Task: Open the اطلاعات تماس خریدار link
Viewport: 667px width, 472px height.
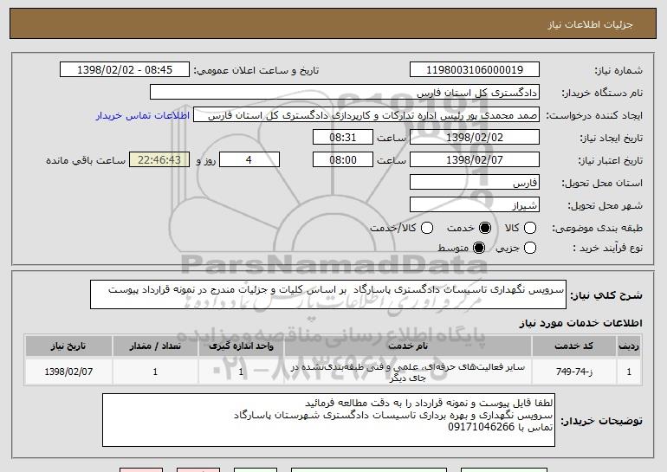Action: [143, 115]
